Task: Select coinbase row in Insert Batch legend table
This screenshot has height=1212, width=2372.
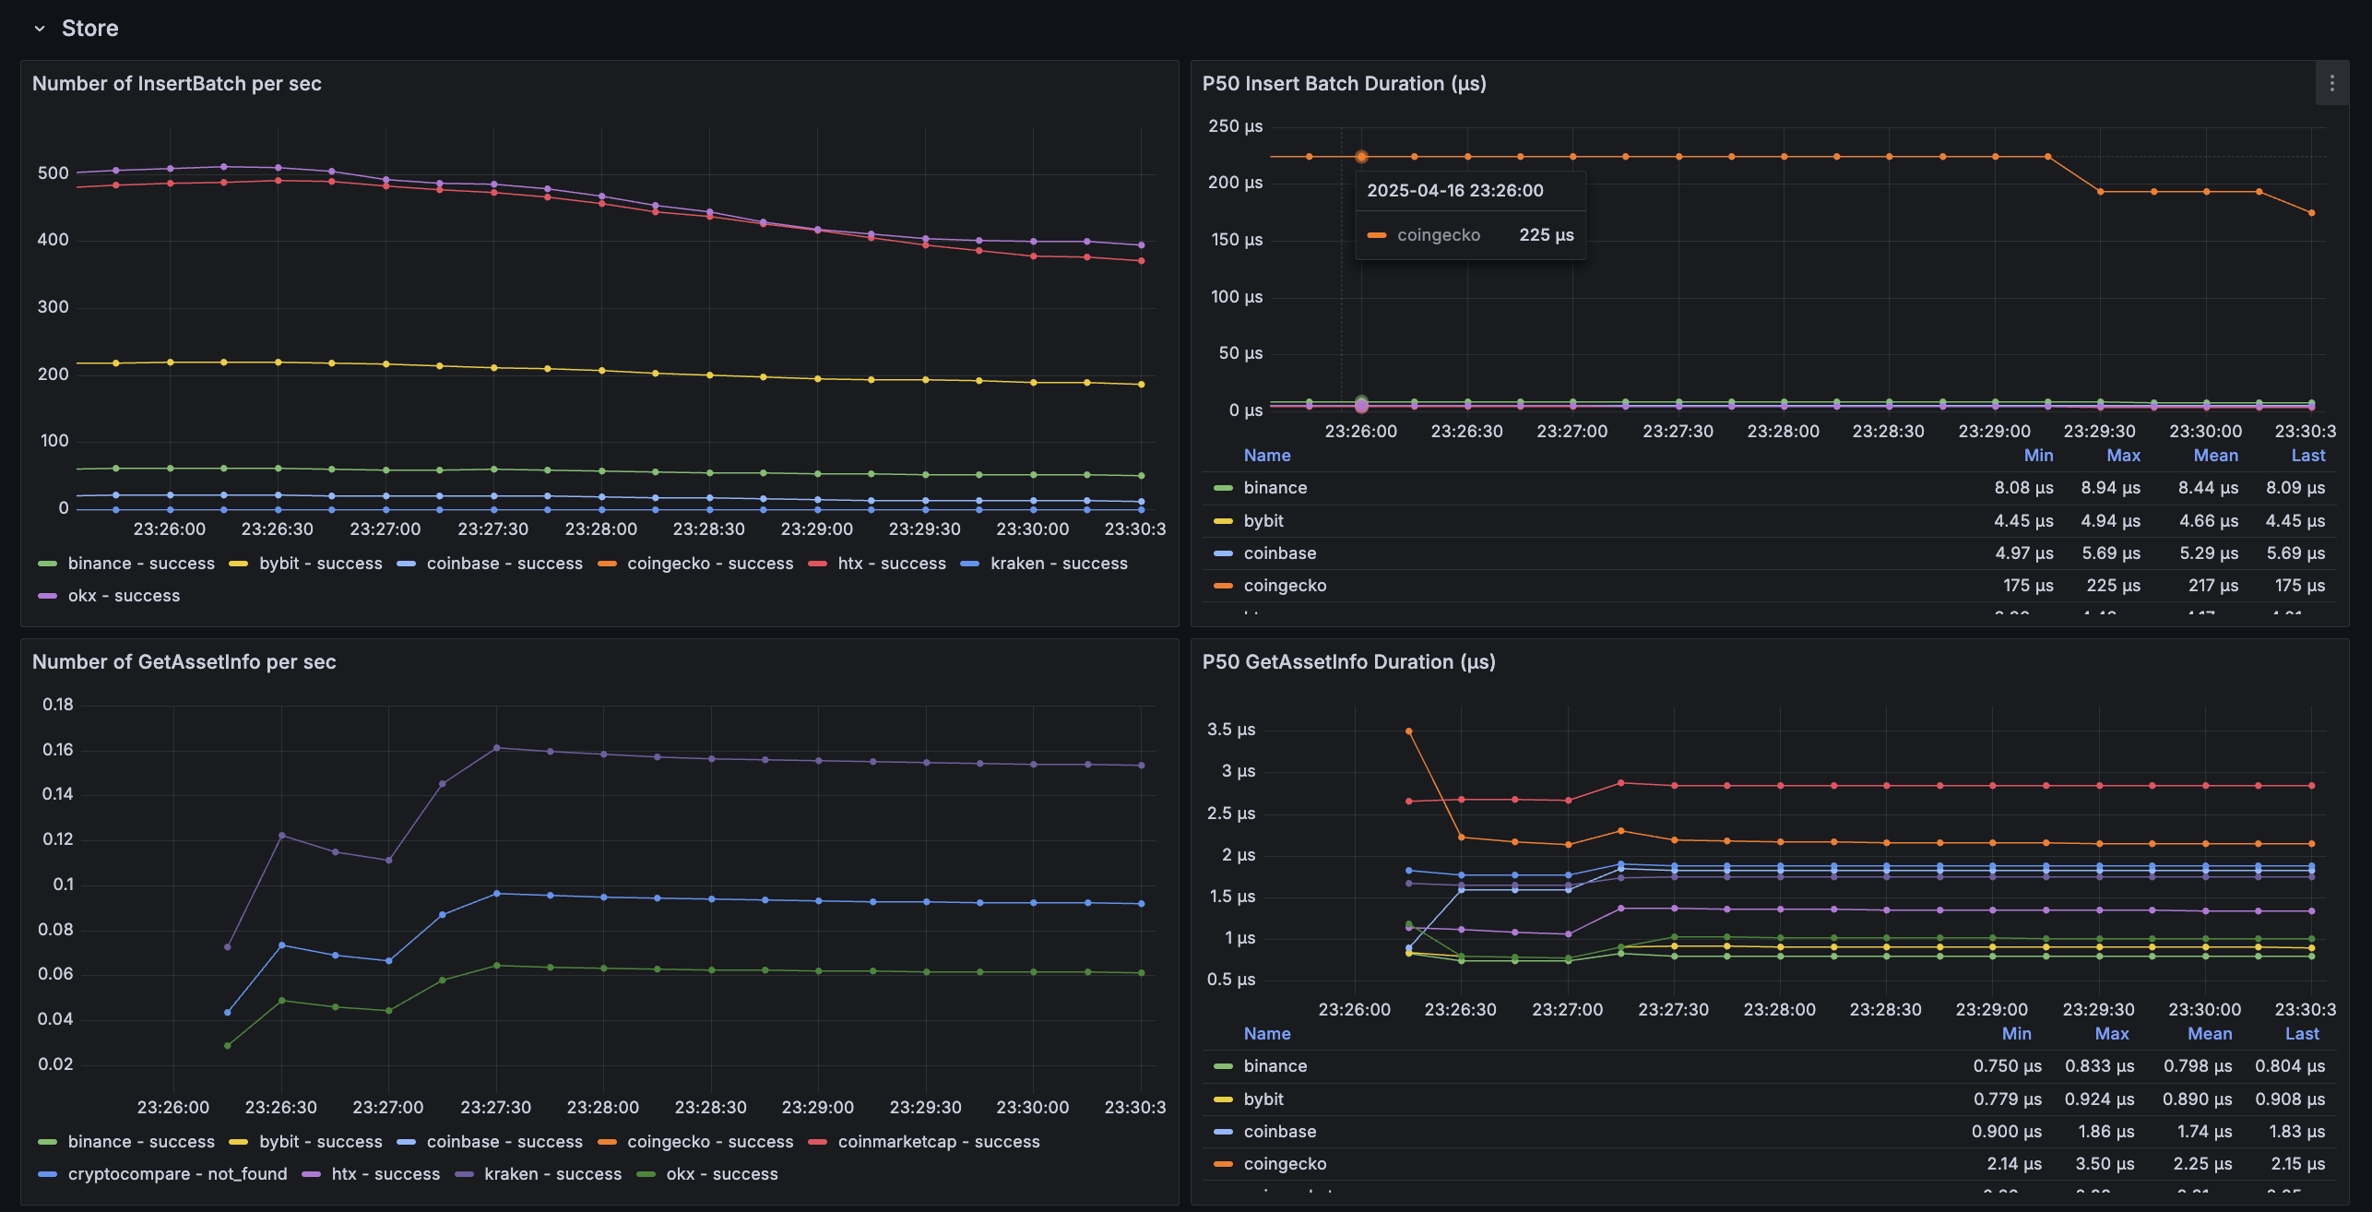Action: [1280, 553]
